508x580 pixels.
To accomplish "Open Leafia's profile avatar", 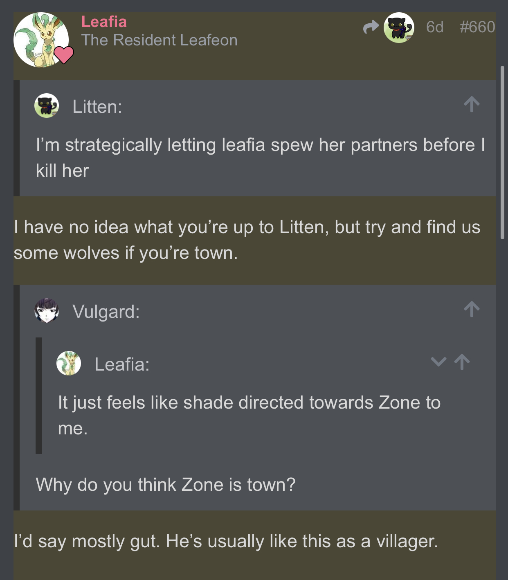I will pyautogui.click(x=41, y=40).
